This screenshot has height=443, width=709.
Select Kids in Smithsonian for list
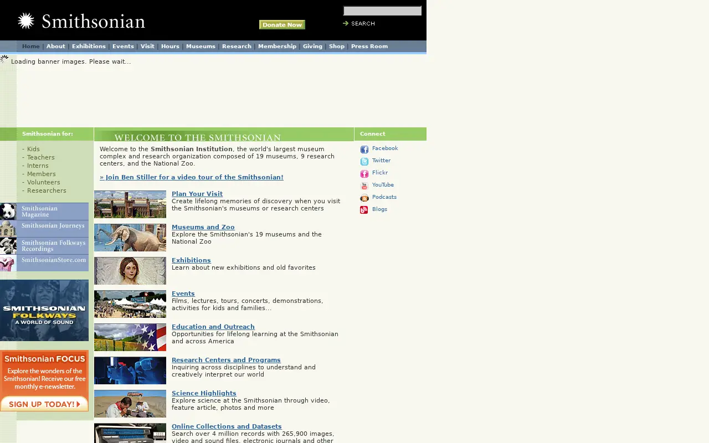pos(33,149)
